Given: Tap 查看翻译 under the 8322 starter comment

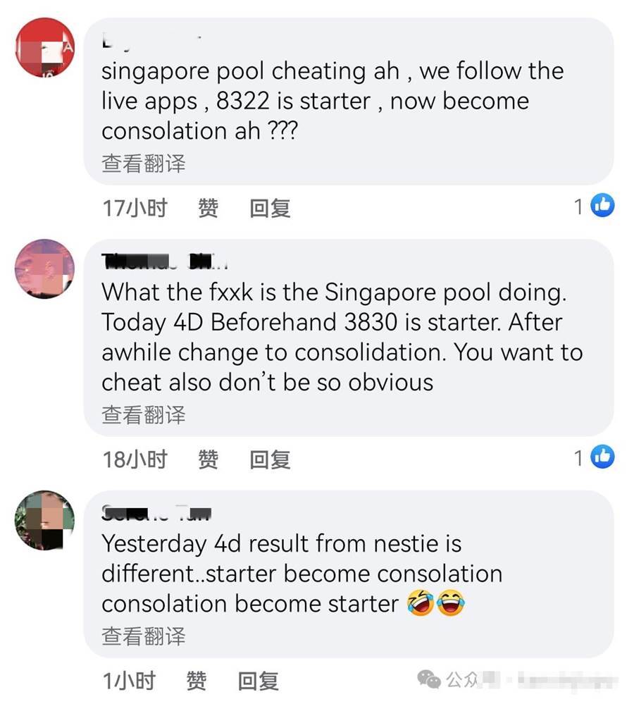Looking at the screenshot, I should coord(144,163).
